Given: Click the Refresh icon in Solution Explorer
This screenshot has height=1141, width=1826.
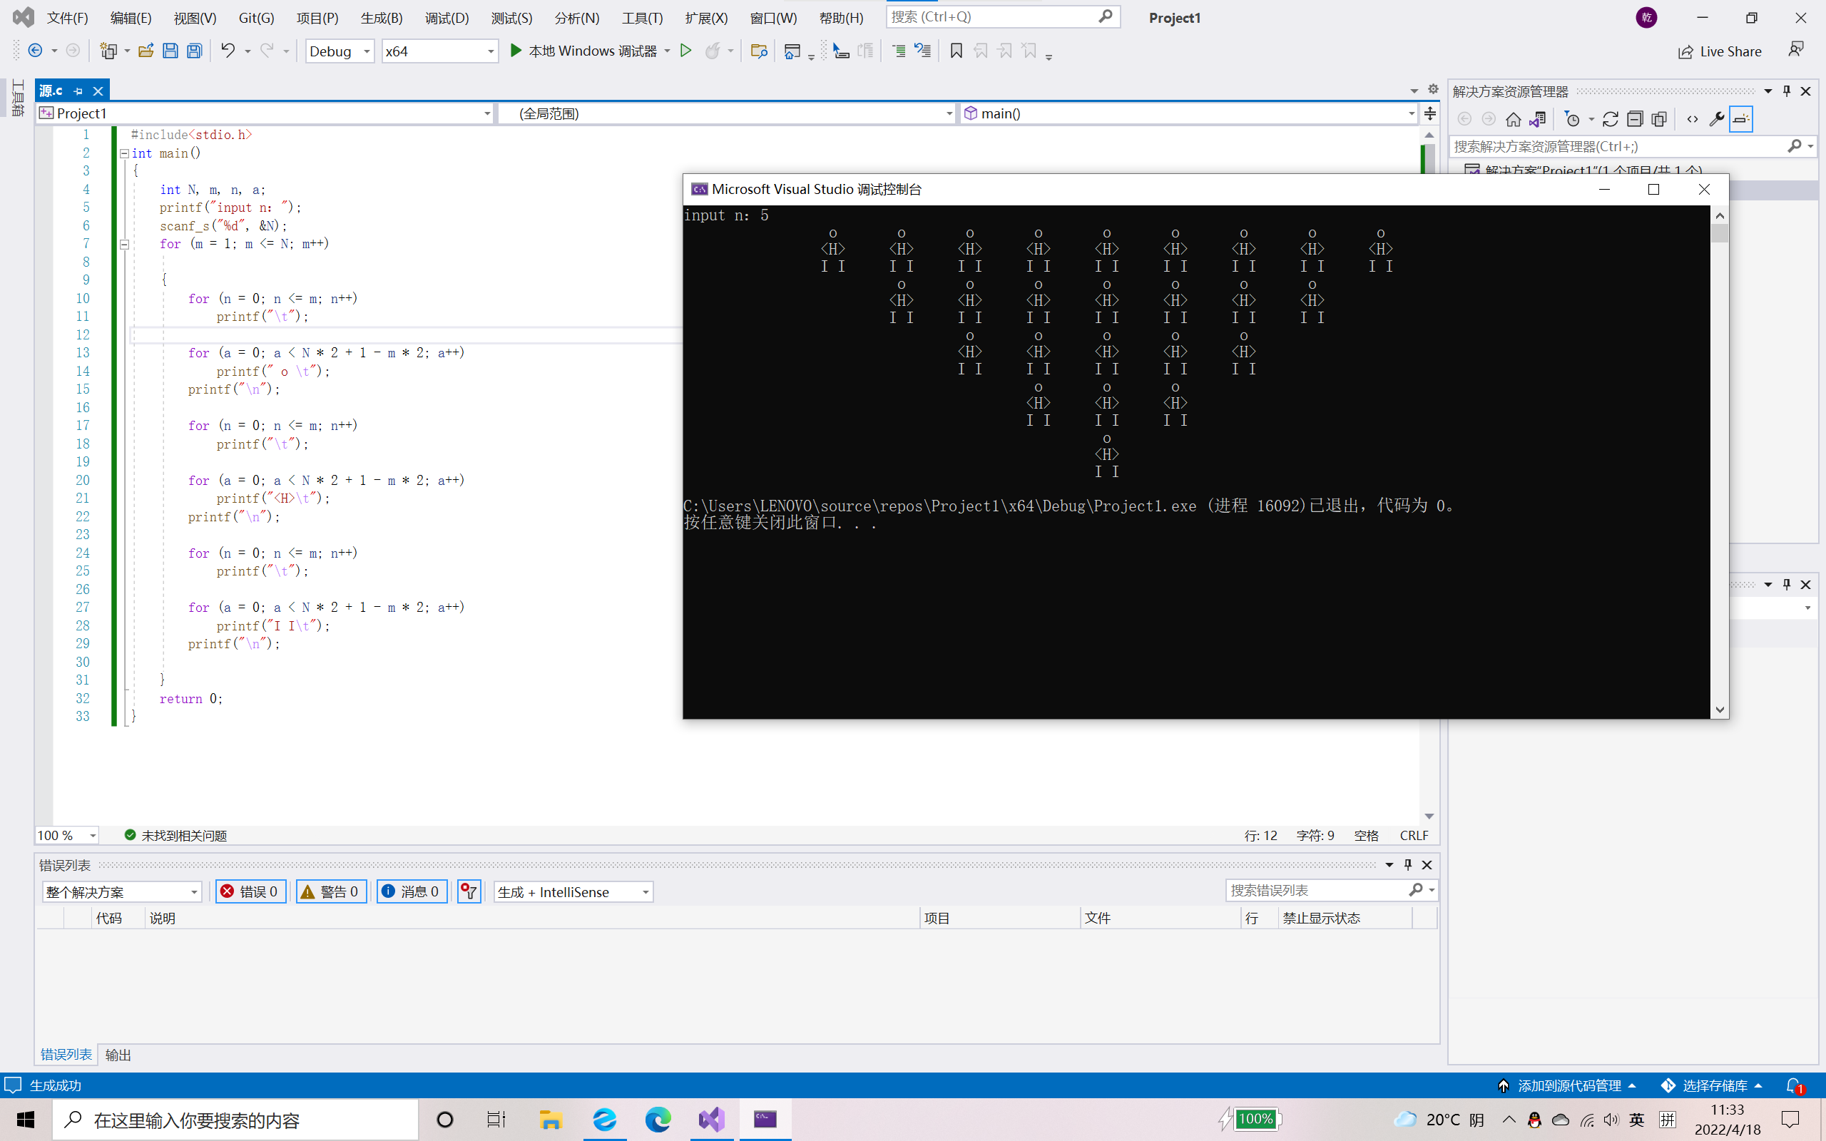Looking at the screenshot, I should click(x=1610, y=119).
